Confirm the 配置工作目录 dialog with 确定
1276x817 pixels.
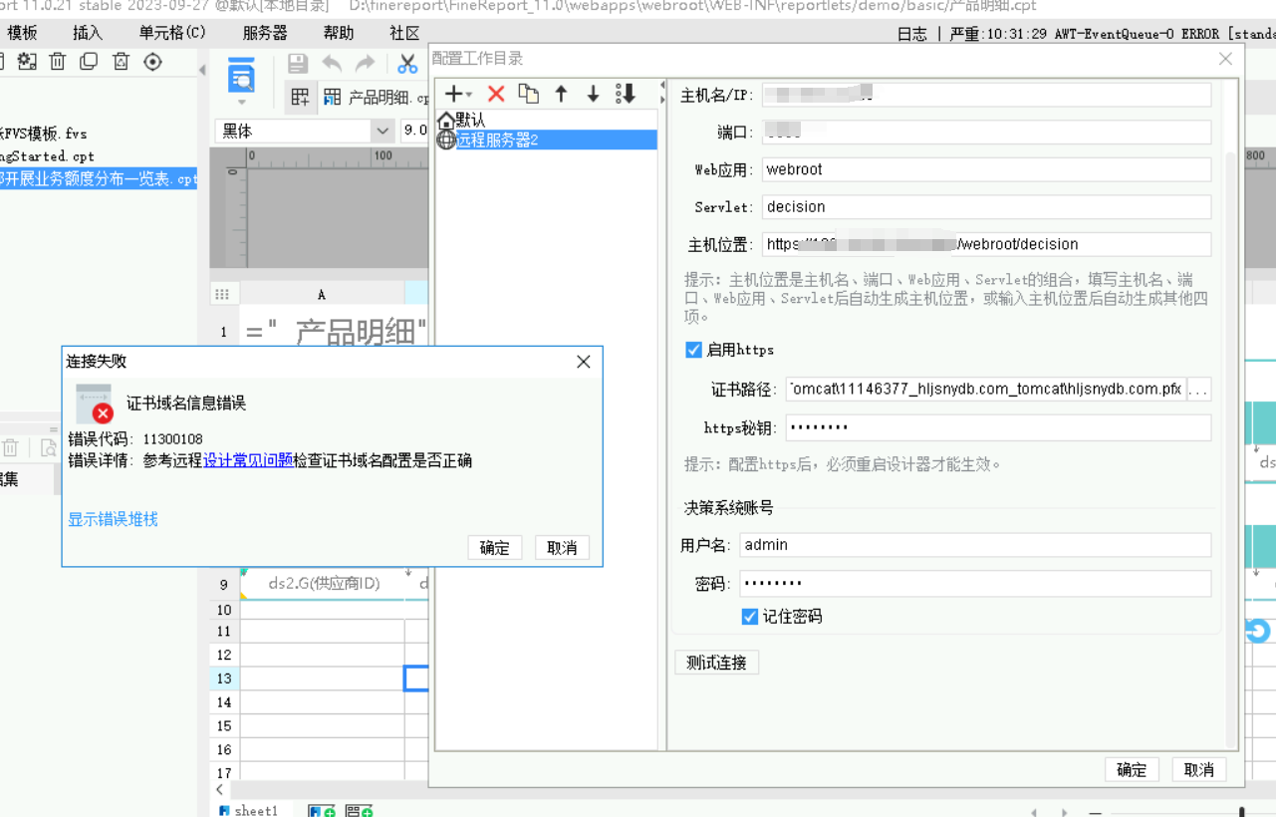click(1132, 769)
